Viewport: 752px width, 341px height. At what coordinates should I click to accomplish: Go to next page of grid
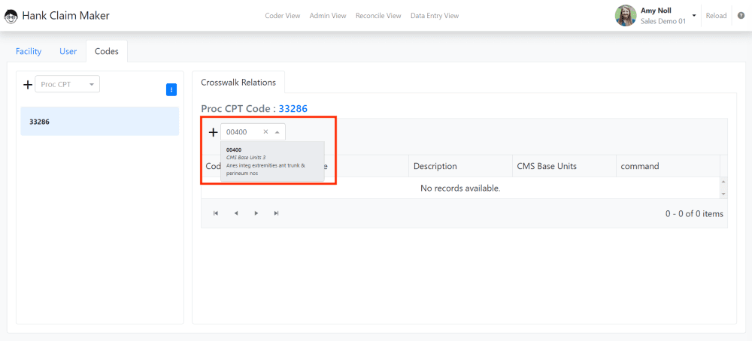[256, 213]
